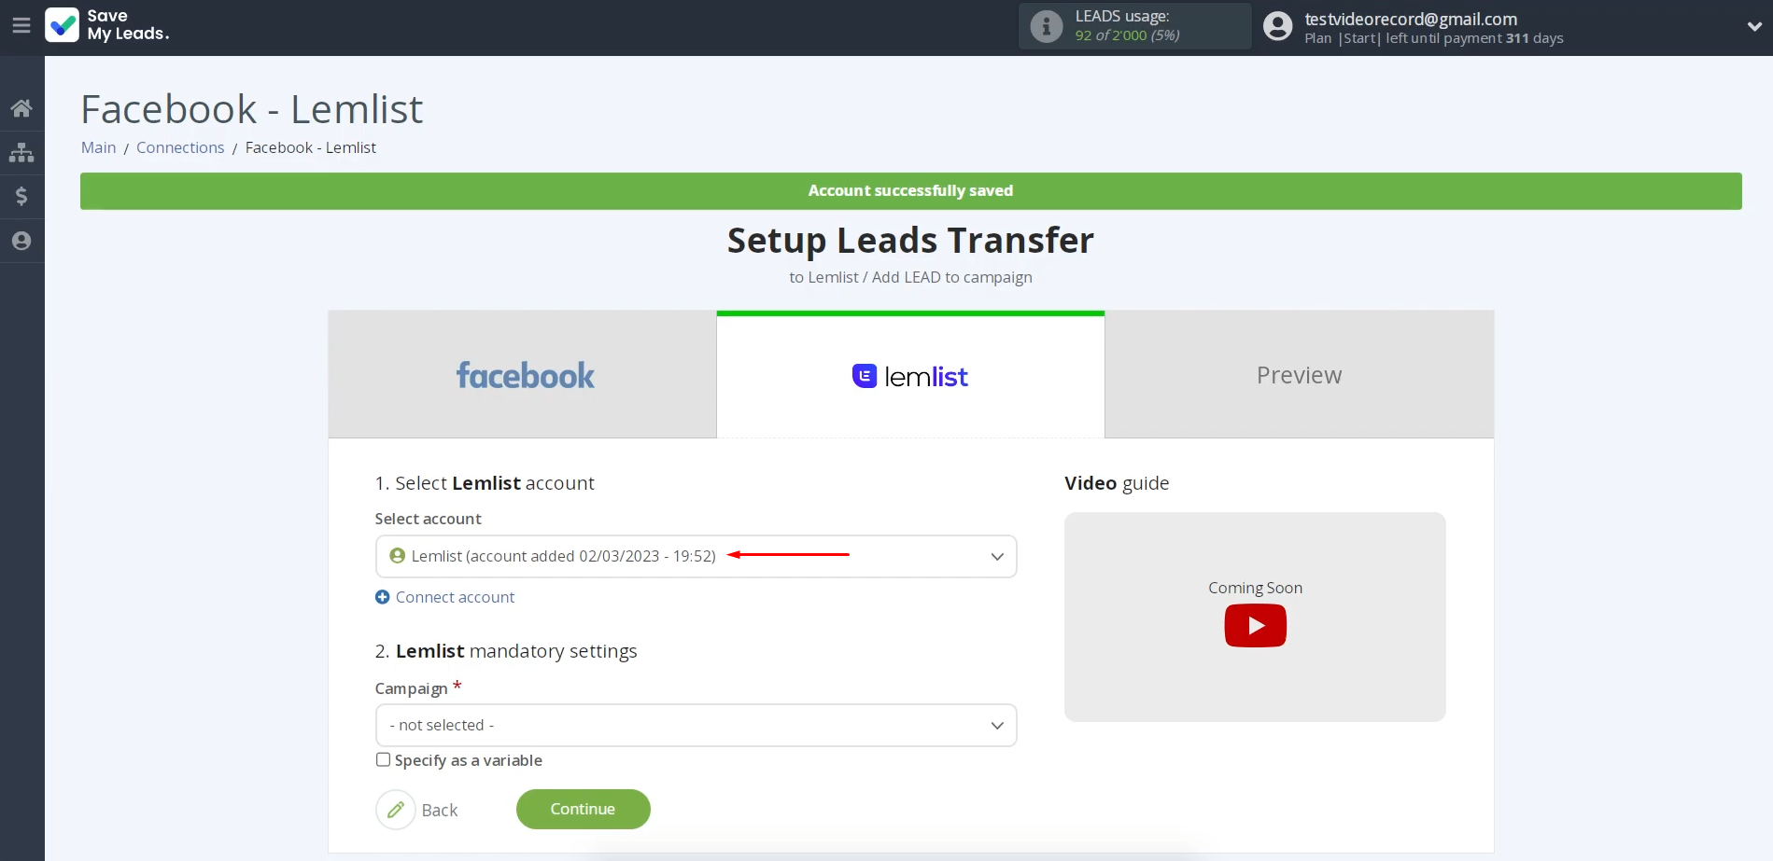Click the Setup Leads Transfer heading
This screenshot has height=861, width=1773.
pos(910,240)
